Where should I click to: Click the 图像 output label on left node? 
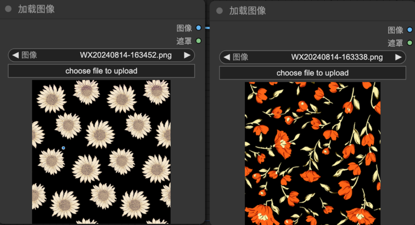[184, 28]
